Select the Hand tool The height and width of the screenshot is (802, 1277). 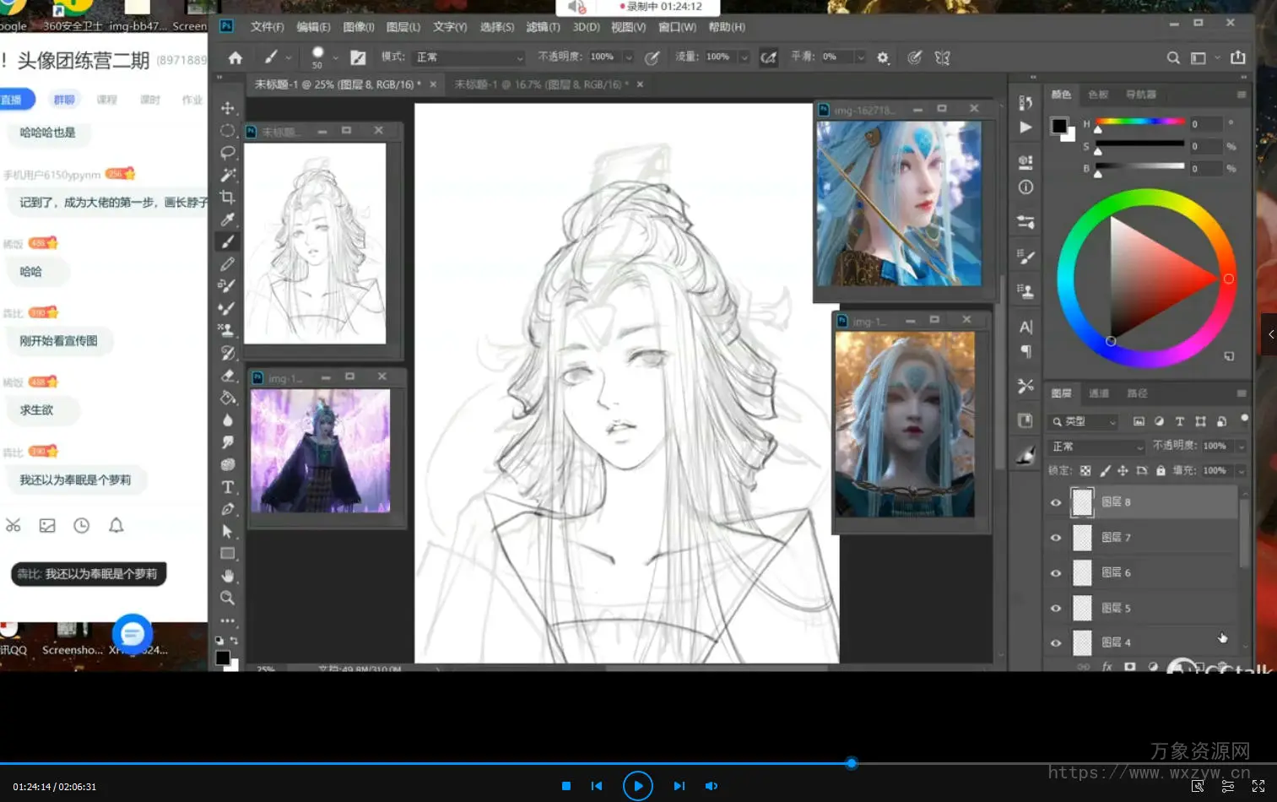point(227,576)
